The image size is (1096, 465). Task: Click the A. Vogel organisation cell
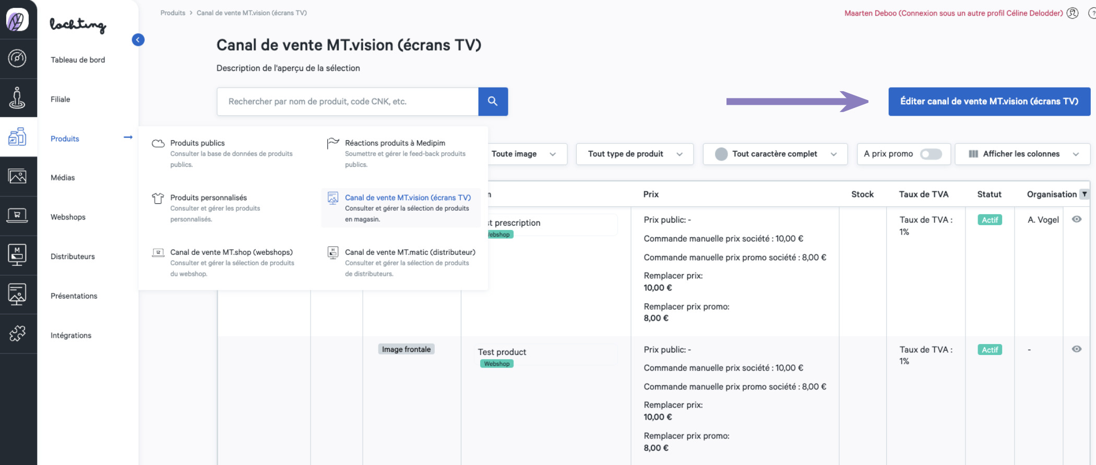click(1043, 220)
